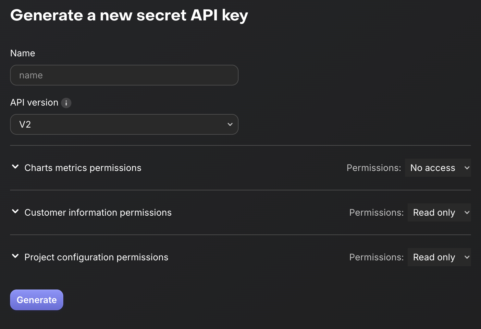Click the Generate button
This screenshot has height=329, width=481.
(36, 300)
